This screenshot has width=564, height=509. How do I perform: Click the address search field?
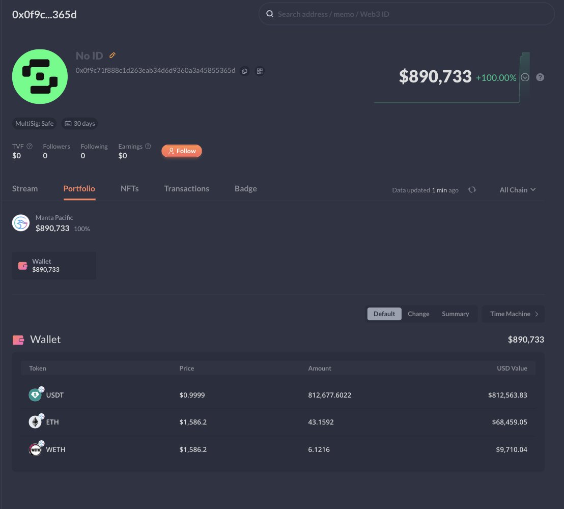tap(406, 14)
